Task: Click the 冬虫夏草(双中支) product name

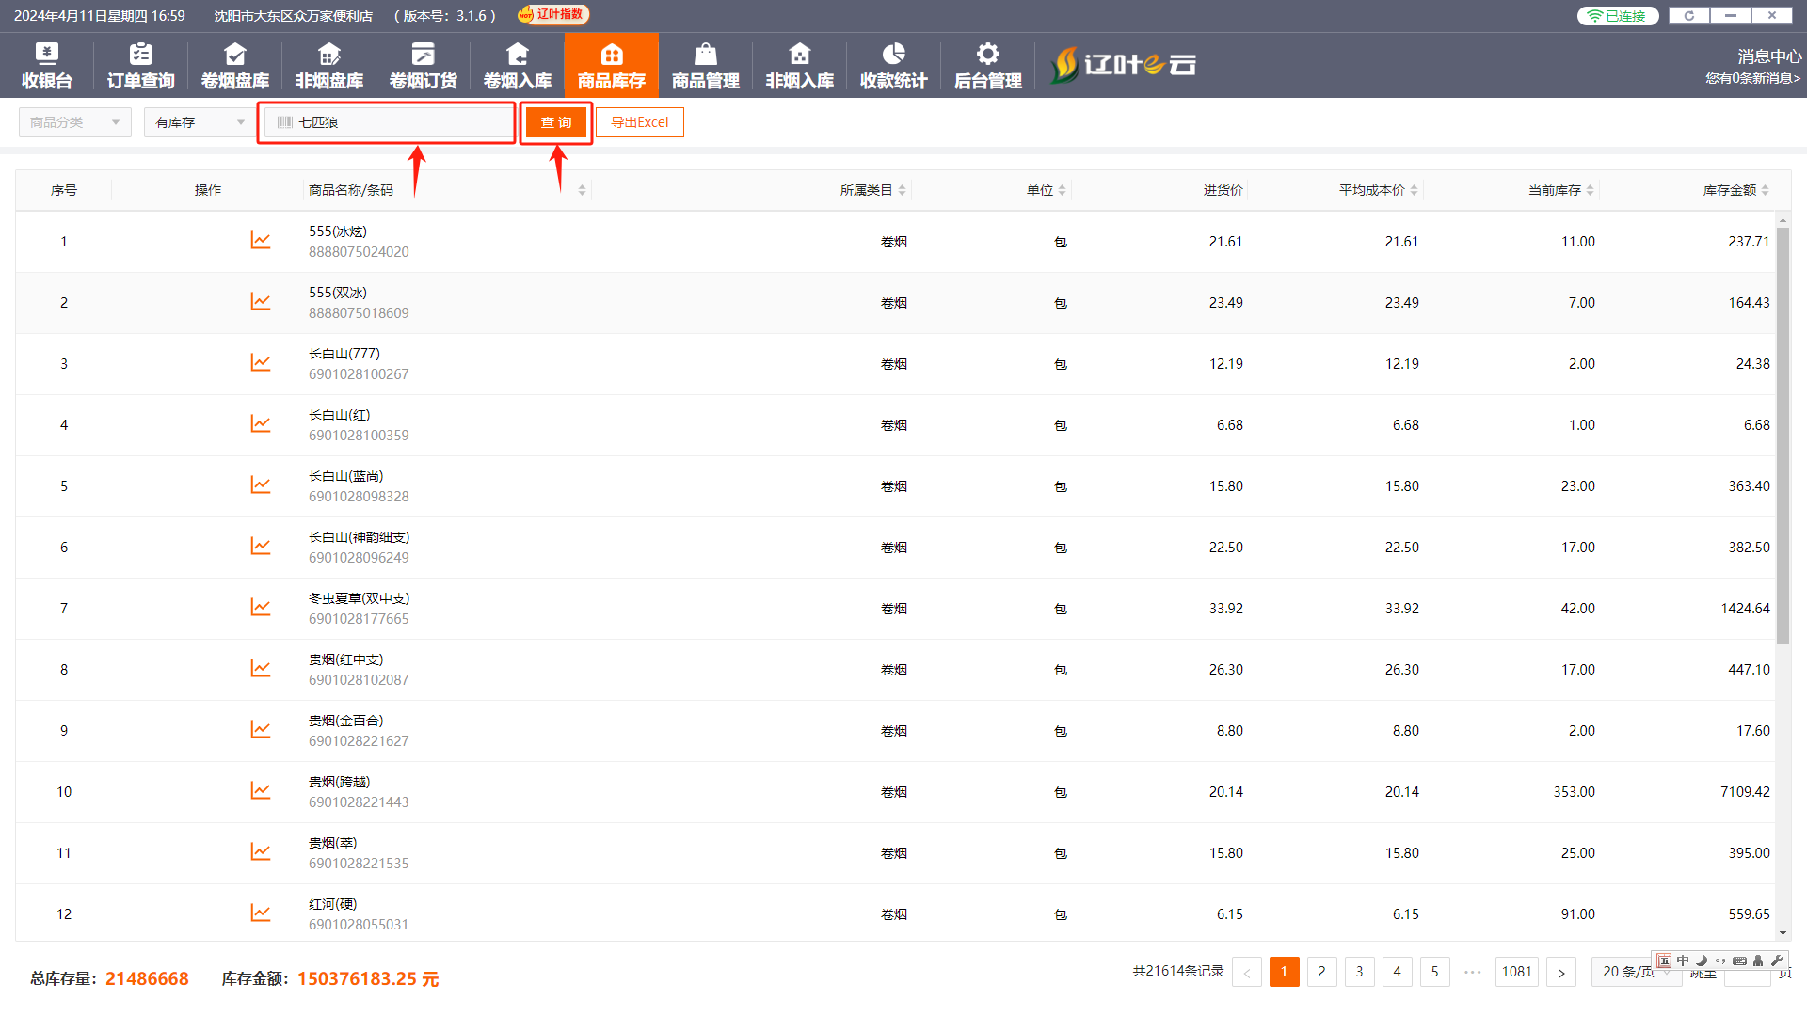Action: pyautogui.click(x=359, y=598)
